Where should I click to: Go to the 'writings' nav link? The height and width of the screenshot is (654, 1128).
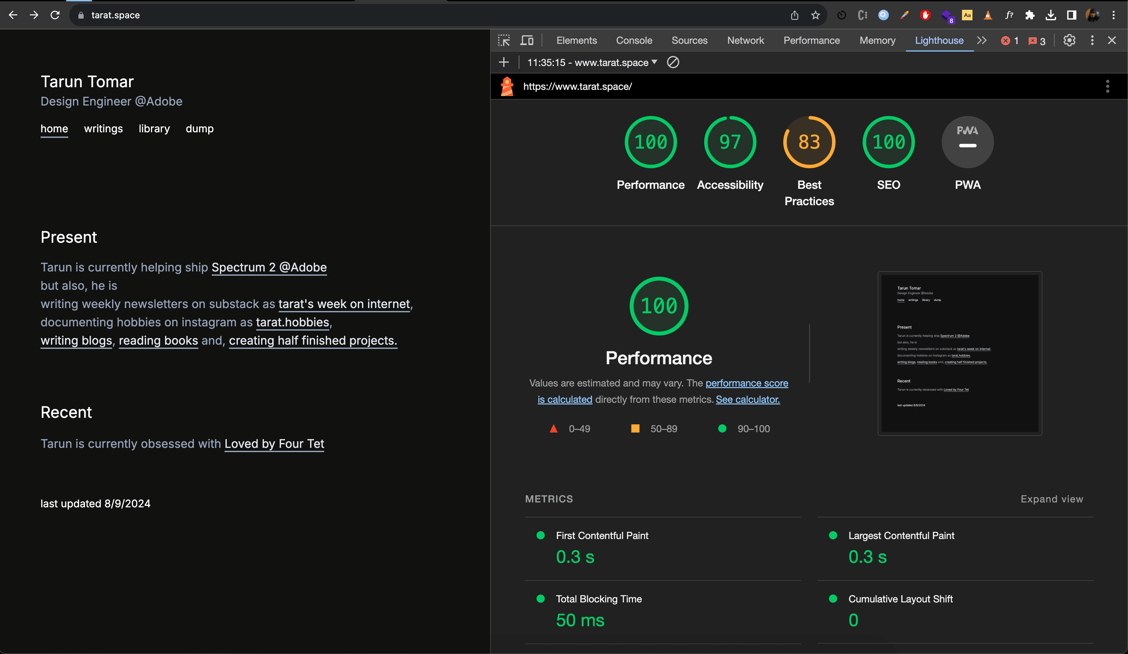[103, 129]
